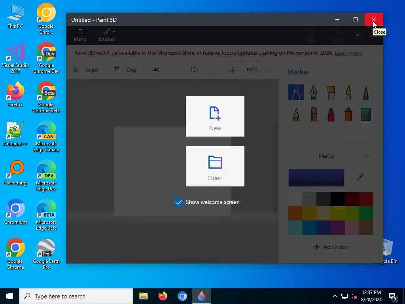Viewport: 405px width, 304px height.
Task: Choose the Crop tool
Action: click(x=125, y=70)
